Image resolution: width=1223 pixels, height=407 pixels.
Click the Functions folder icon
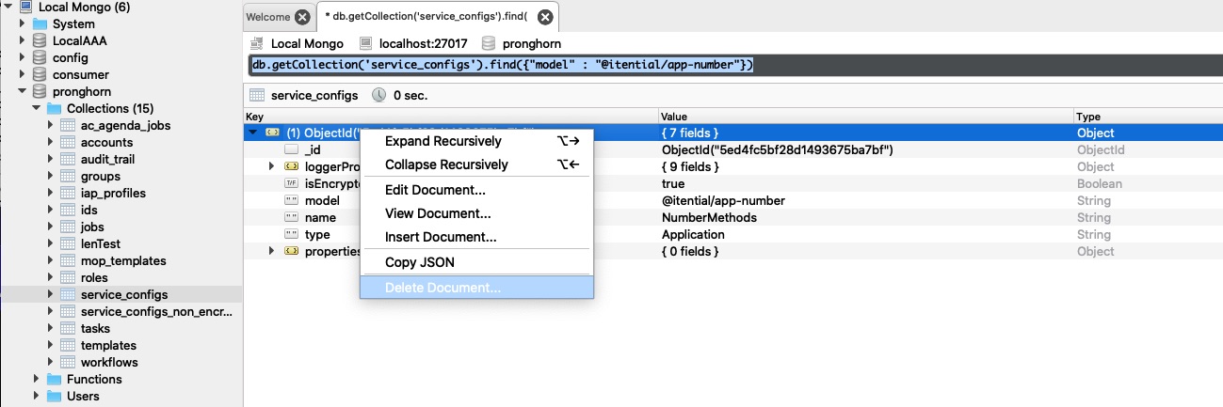pos(54,379)
